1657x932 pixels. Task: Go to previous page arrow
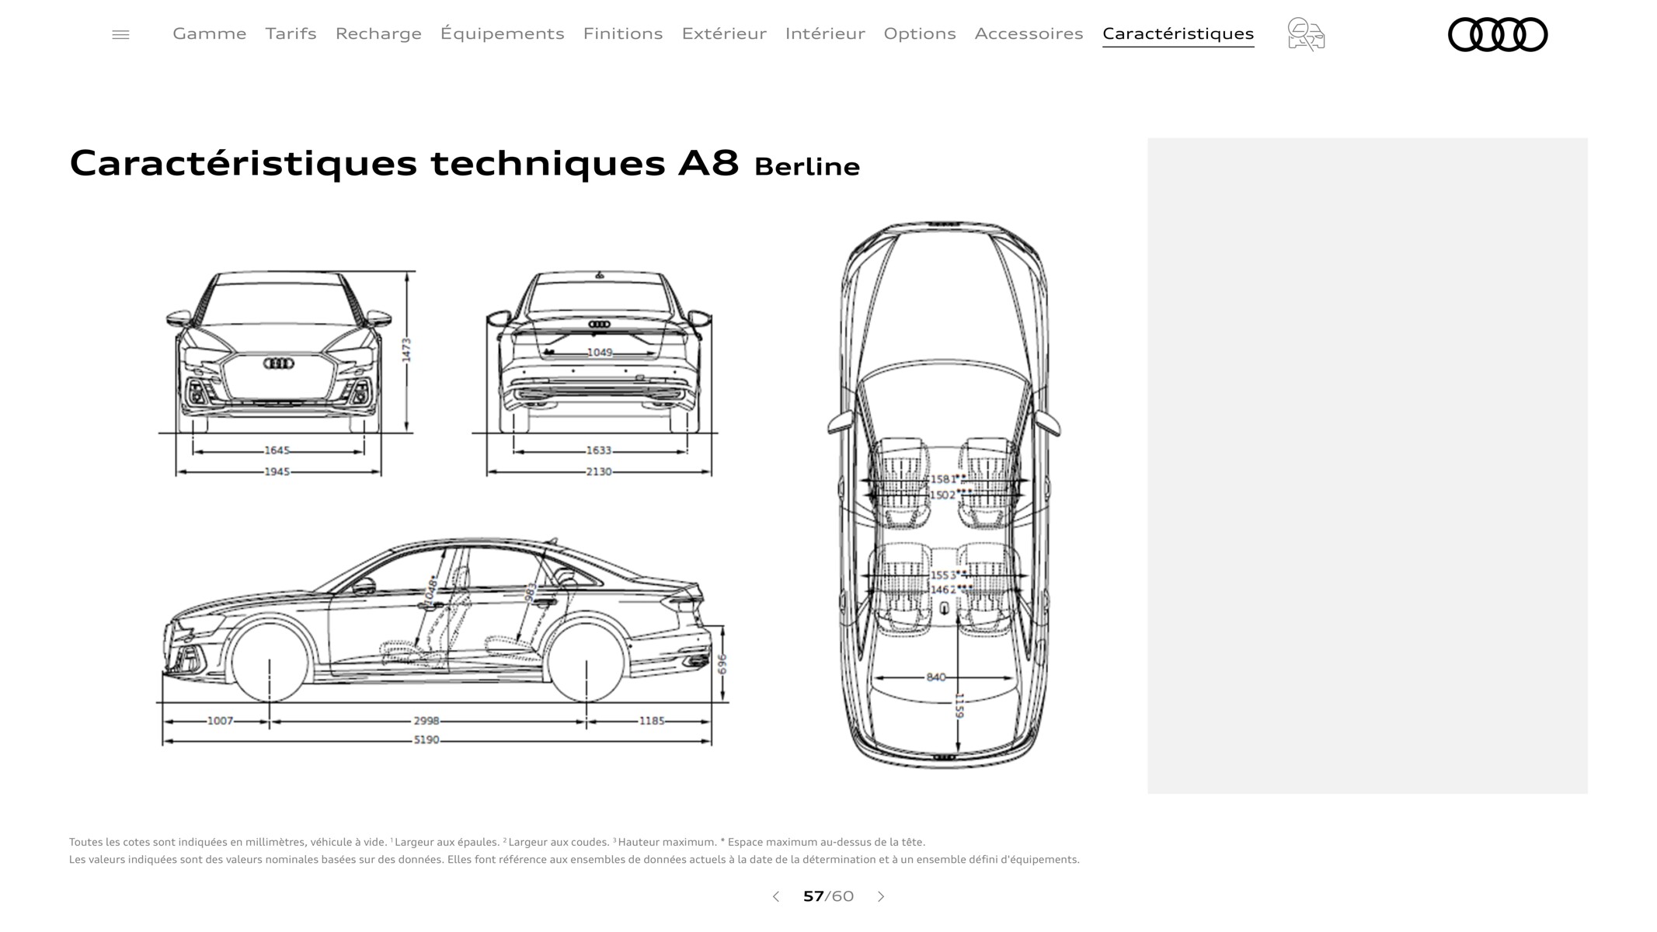pyautogui.click(x=775, y=896)
